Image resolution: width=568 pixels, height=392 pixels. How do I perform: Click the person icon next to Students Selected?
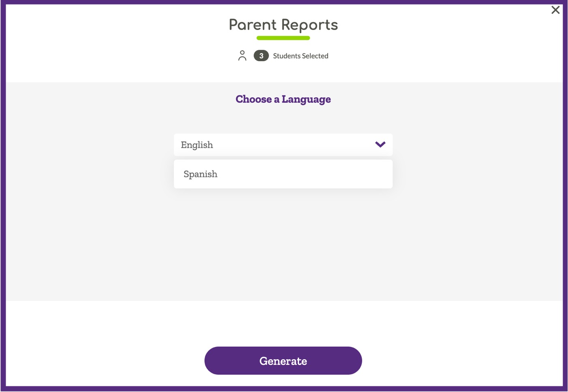(x=242, y=55)
